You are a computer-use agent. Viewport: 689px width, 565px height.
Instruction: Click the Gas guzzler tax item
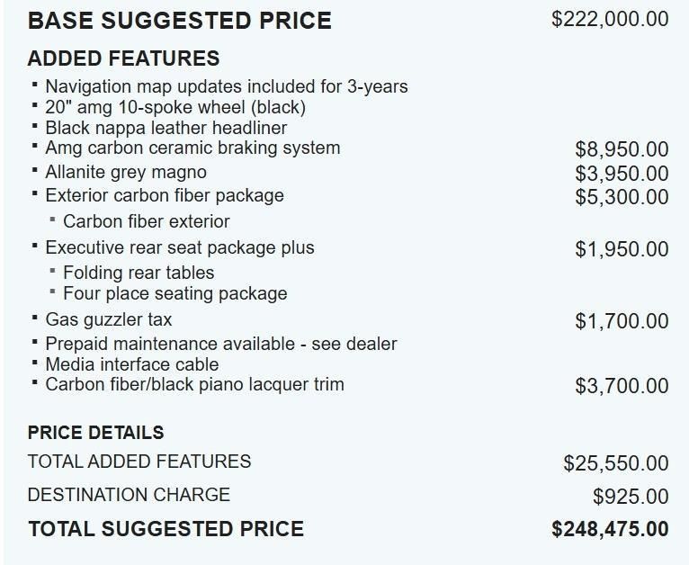pyautogui.click(x=108, y=319)
